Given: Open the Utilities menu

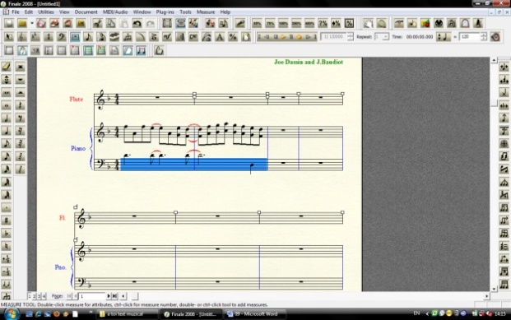Looking at the screenshot, I should [46, 12].
